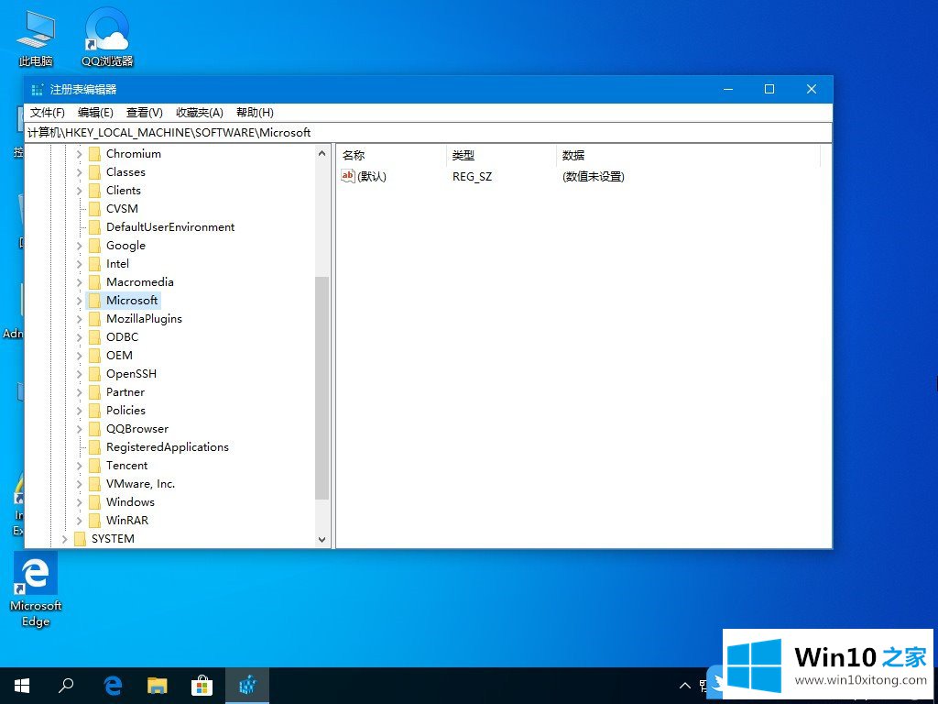938x704 pixels.
Task: Select the Google tree item label
Action: point(125,246)
